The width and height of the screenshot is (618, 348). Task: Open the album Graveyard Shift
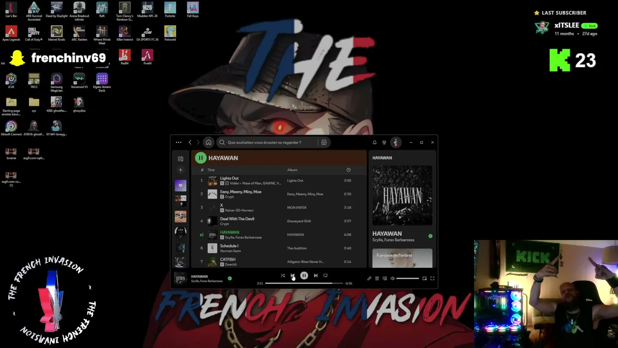coord(299,221)
